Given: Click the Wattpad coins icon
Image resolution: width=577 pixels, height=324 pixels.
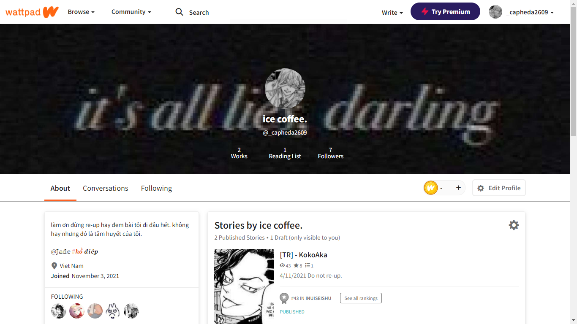Looking at the screenshot, I should pos(430,188).
